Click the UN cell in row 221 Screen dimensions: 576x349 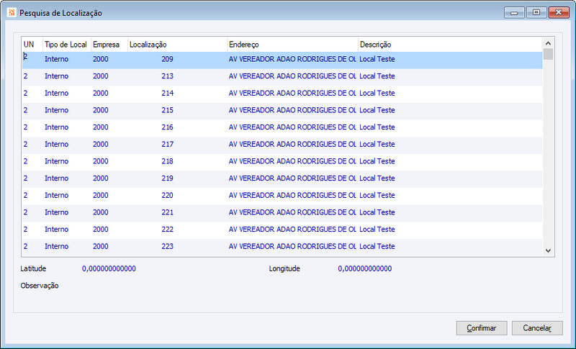pos(25,212)
